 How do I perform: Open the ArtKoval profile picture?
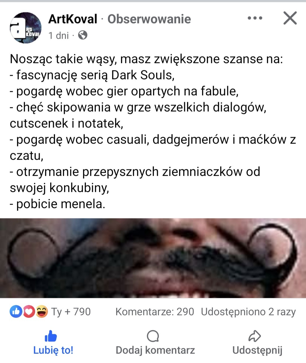coord(26,27)
